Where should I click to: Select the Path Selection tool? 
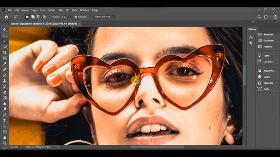(x=5, y=126)
